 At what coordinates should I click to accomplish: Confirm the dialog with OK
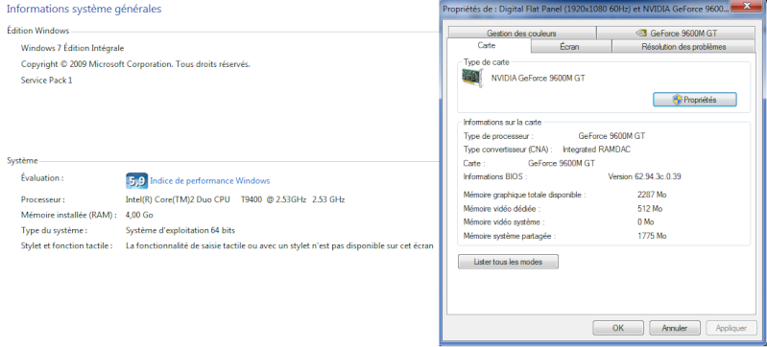click(618, 328)
